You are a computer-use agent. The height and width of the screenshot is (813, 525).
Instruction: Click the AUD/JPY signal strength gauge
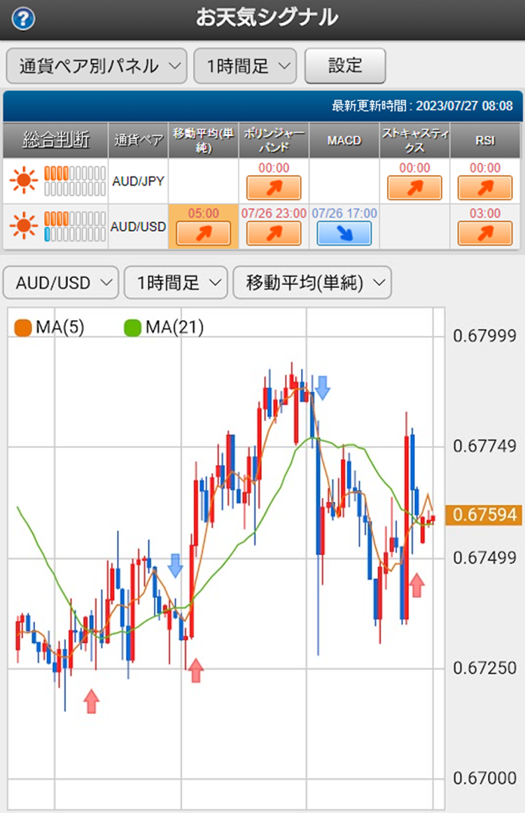(75, 181)
